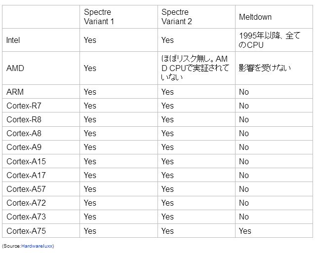Click the Cortex-A17 row label
The image size is (315, 256).
pyautogui.click(x=26, y=175)
